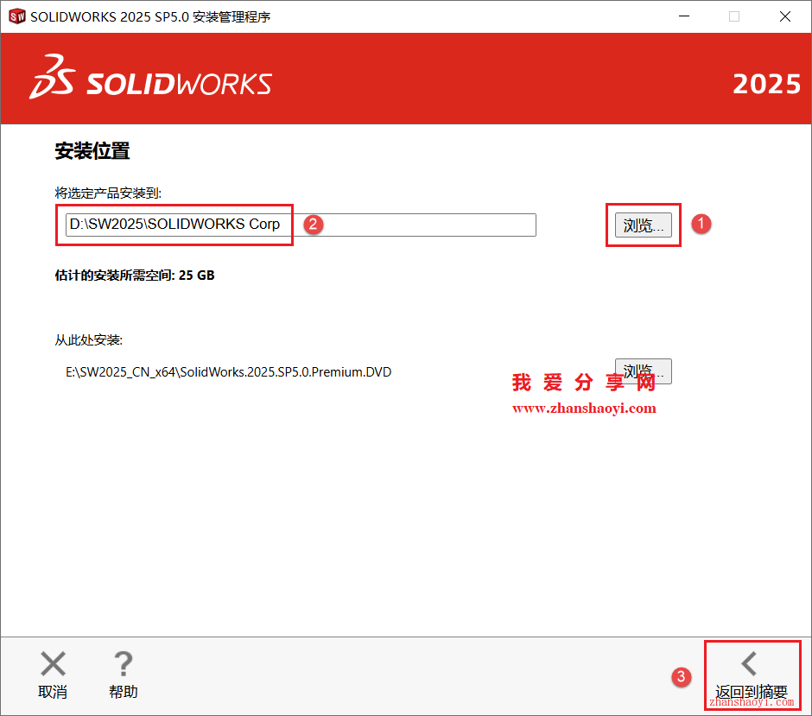Click the SOLIDWORKS logo in banner

150,77
